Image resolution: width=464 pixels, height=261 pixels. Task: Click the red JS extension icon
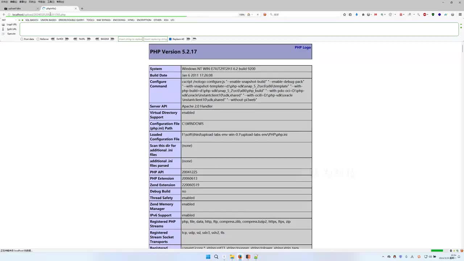pos(375,14)
